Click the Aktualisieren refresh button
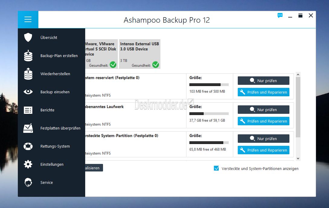The width and height of the screenshot is (329, 208). (94, 168)
